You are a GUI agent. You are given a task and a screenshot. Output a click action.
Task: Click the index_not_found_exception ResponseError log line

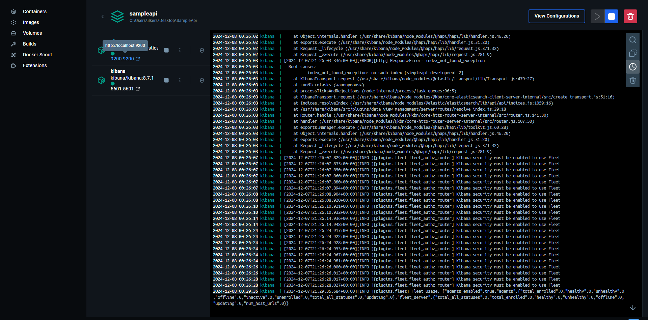[384, 61]
